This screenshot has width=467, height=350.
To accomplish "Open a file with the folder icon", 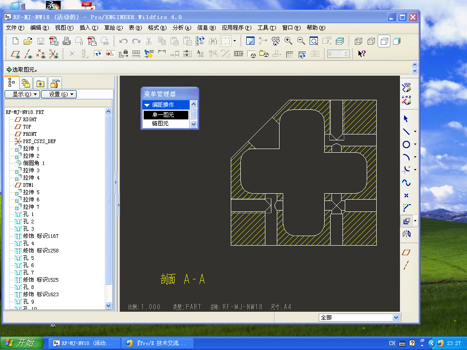I will (28, 41).
